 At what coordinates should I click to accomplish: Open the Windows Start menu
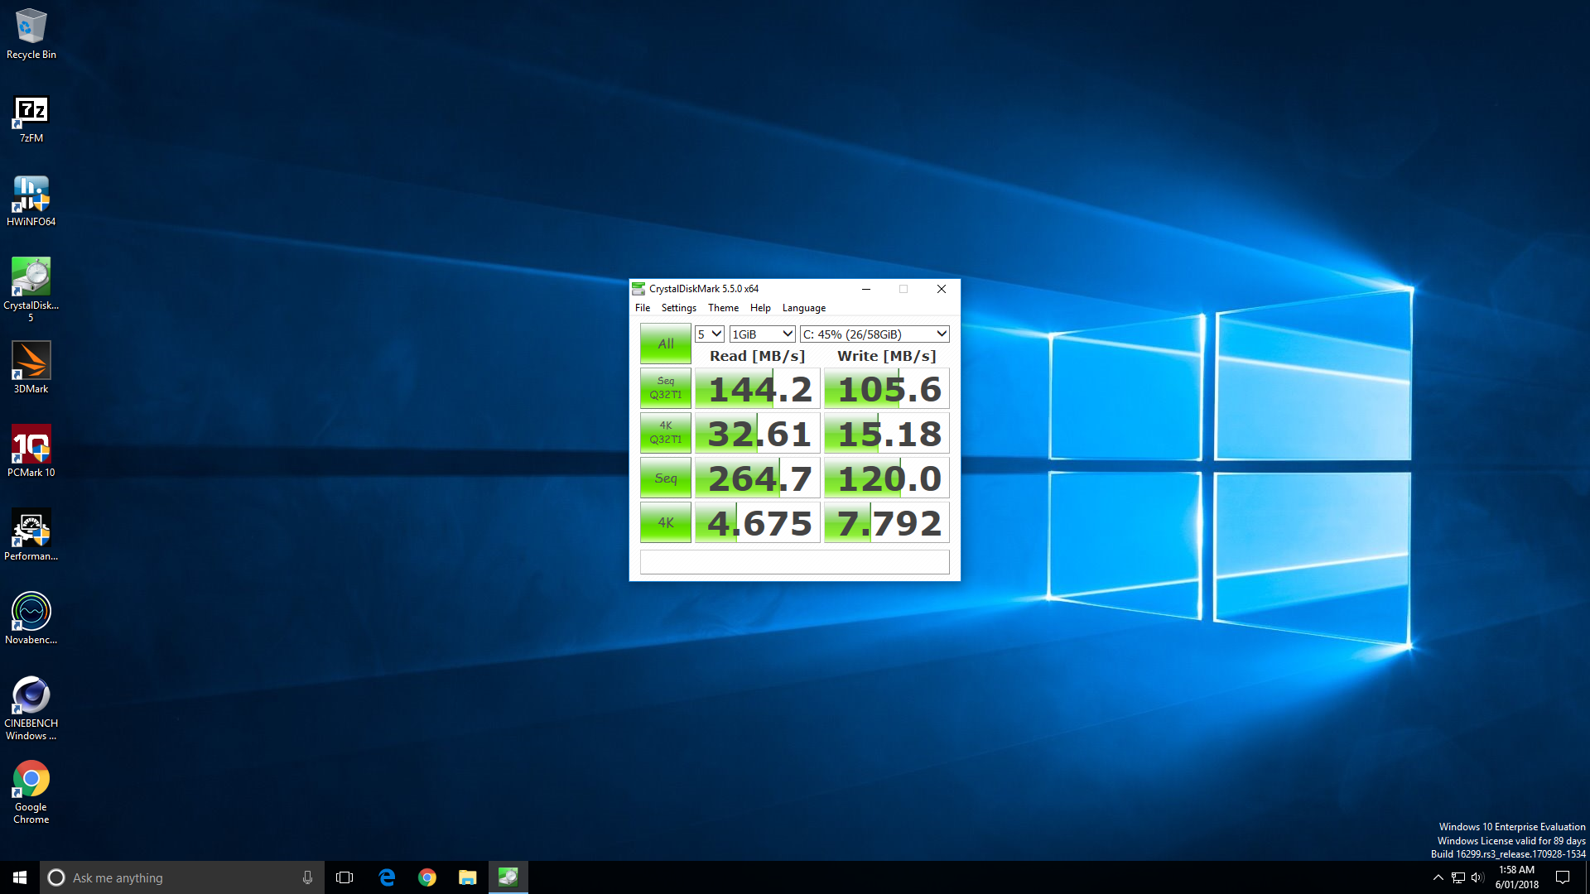(x=20, y=877)
